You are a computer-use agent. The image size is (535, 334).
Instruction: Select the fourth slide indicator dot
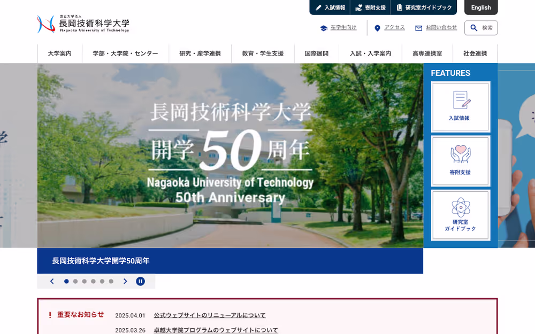click(x=93, y=281)
